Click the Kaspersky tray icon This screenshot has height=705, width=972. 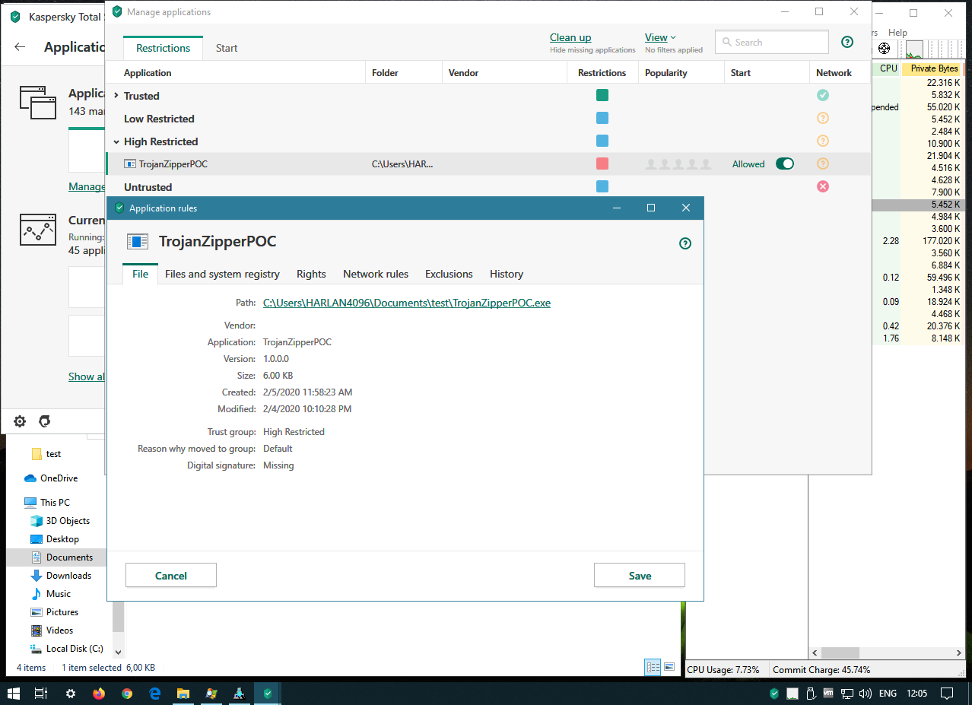[774, 694]
